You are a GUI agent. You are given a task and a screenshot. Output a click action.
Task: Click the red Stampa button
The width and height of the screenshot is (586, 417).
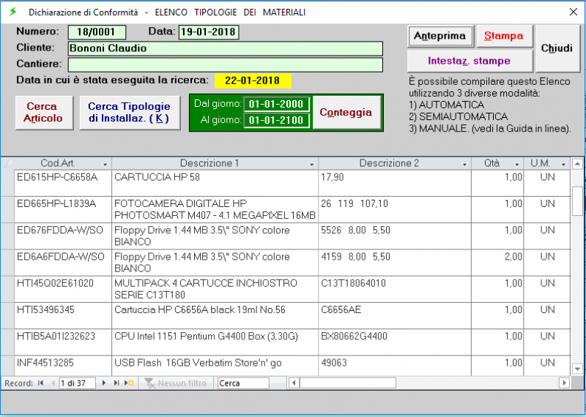click(x=503, y=36)
